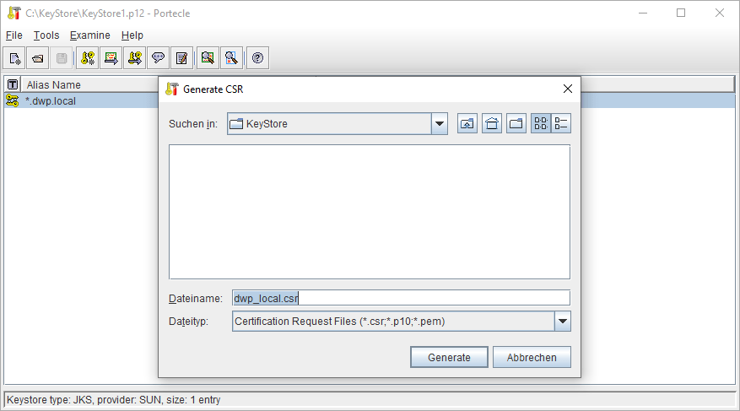Click the Help question mark icon
Image resolution: width=740 pixels, height=411 pixels.
(258, 58)
